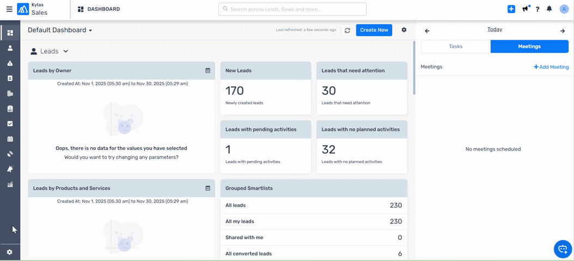The width and height of the screenshot is (574, 261).
Task: Open the Default Dashboard dropdown
Action: point(60,30)
